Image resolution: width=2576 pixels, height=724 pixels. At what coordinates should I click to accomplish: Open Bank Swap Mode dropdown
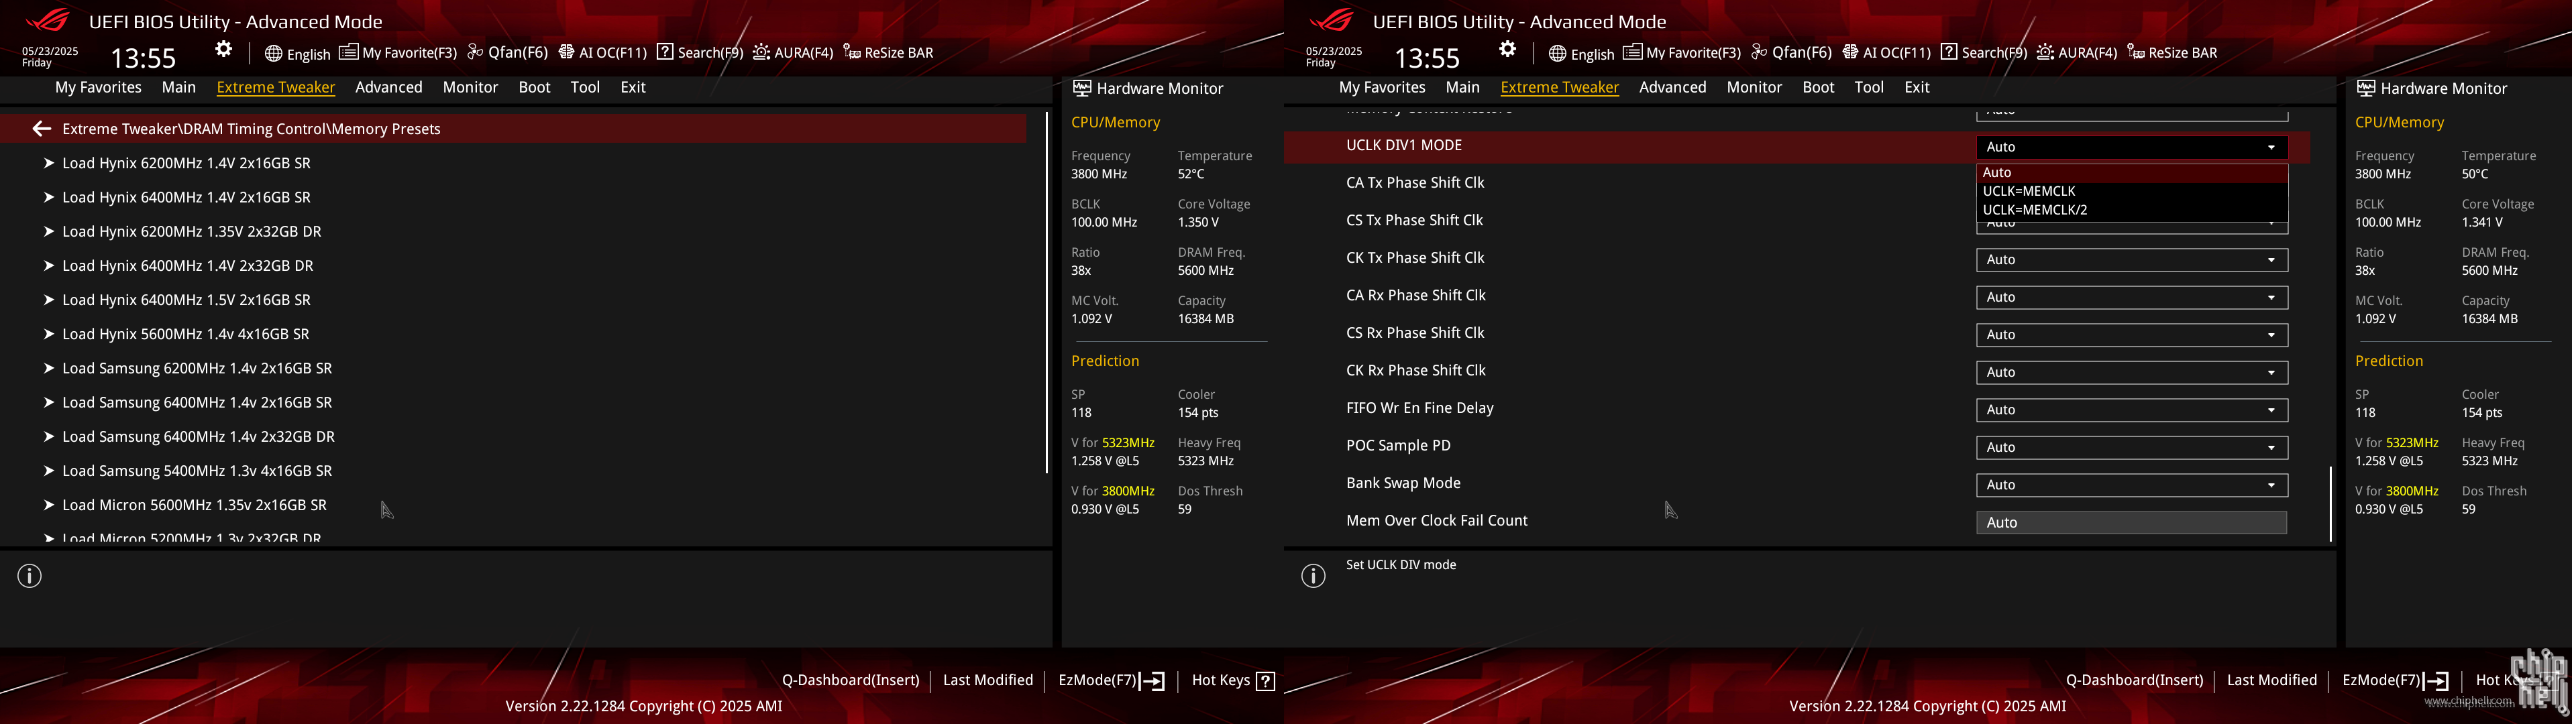tap(2131, 485)
